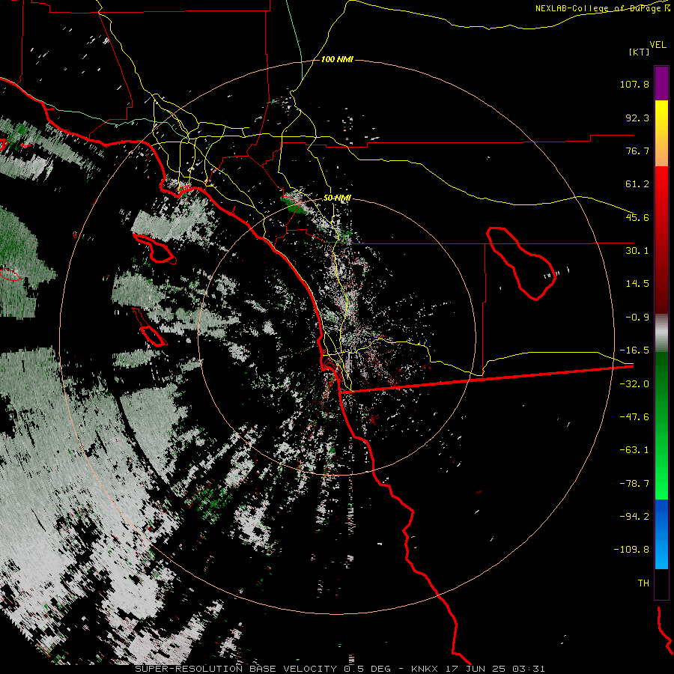Select the -47.6 scale value

click(634, 417)
